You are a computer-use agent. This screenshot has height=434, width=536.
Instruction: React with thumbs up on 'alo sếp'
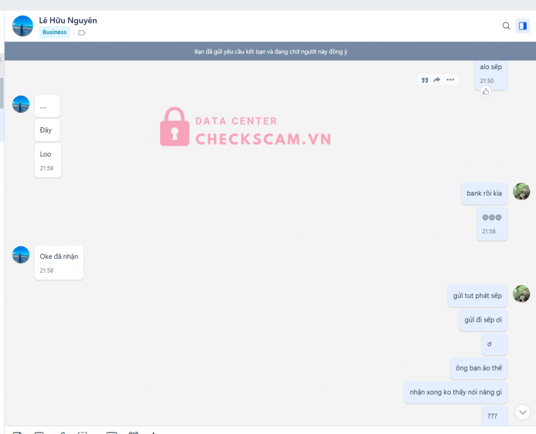point(486,92)
